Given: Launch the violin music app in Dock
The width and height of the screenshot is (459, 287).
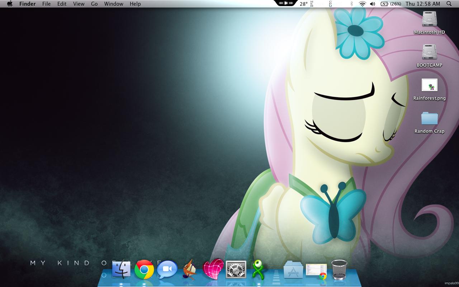Looking at the screenshot, I should tap(190, 270).
